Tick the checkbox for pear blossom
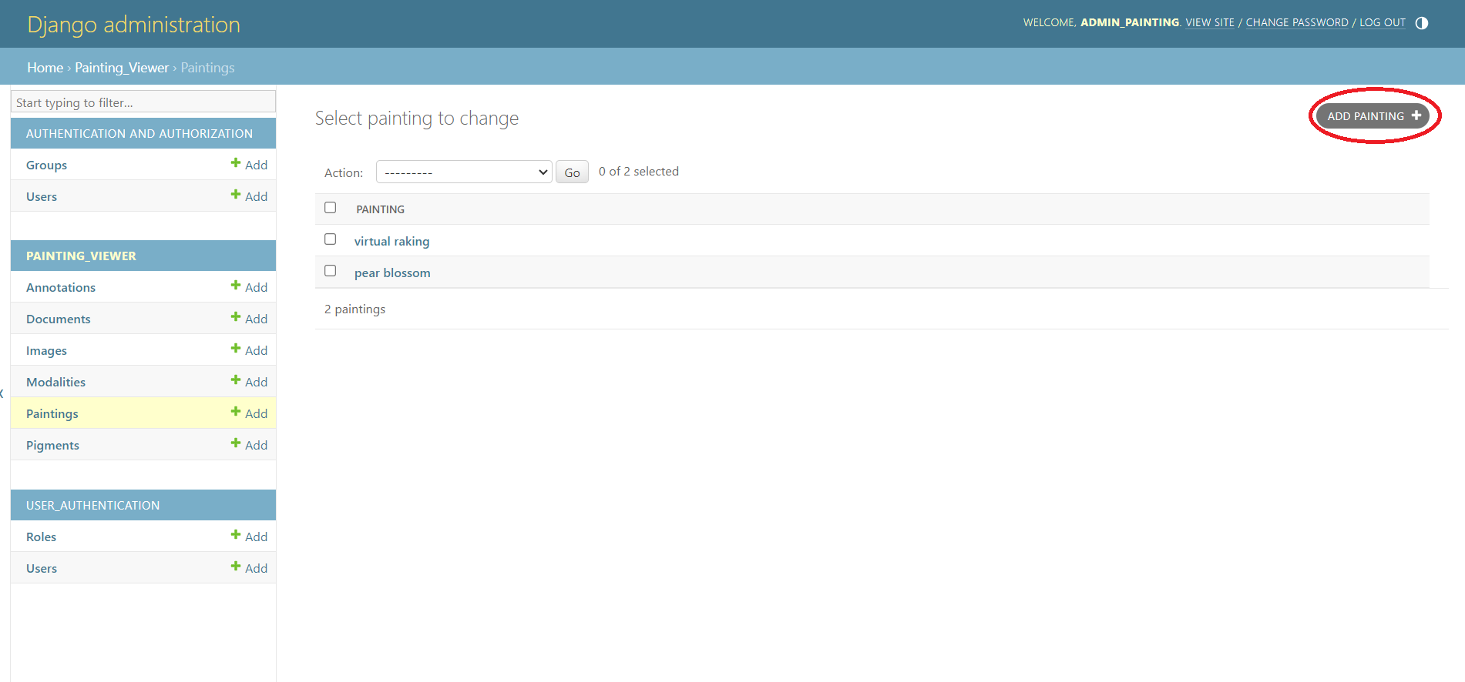The image size is (1465, 682). point(331,271)
